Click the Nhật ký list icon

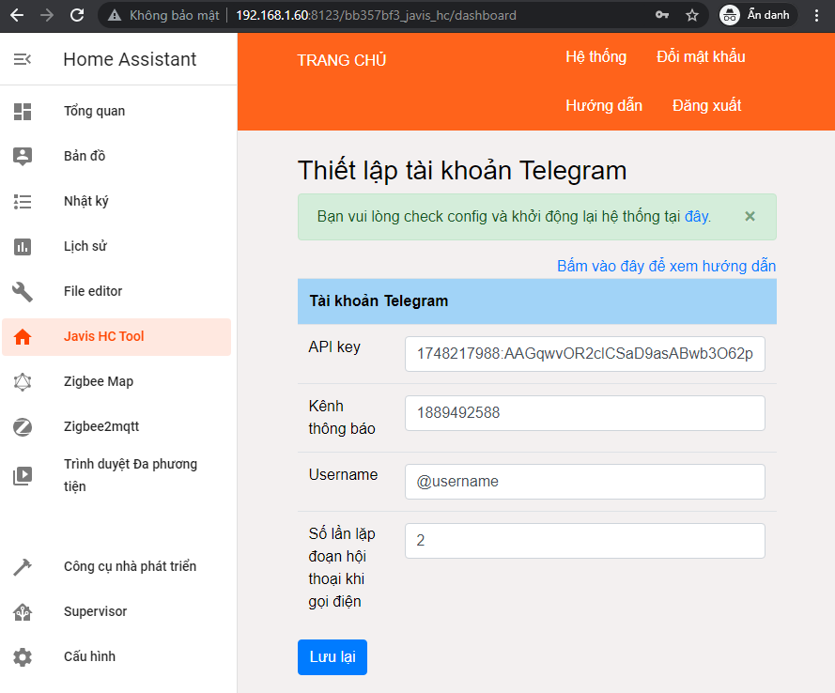click(x=23, y=202)
